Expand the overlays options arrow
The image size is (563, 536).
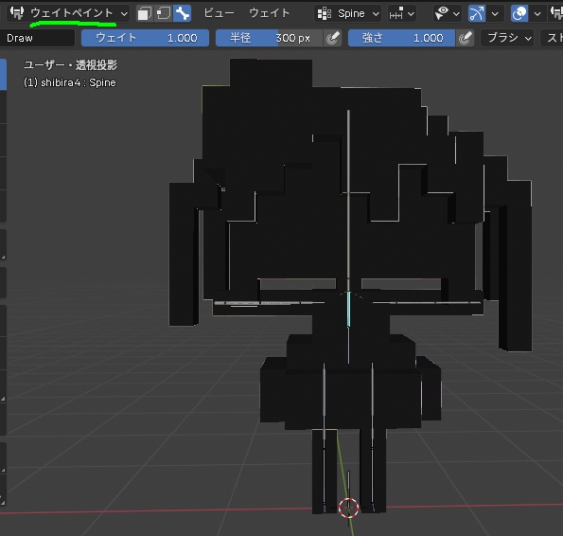click(x=537, y=13)
